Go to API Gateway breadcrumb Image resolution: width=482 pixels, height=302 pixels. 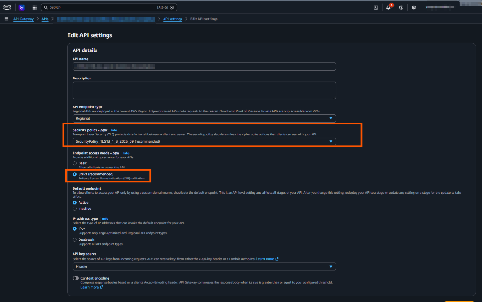pyautogui.click(x=23, y=19)
